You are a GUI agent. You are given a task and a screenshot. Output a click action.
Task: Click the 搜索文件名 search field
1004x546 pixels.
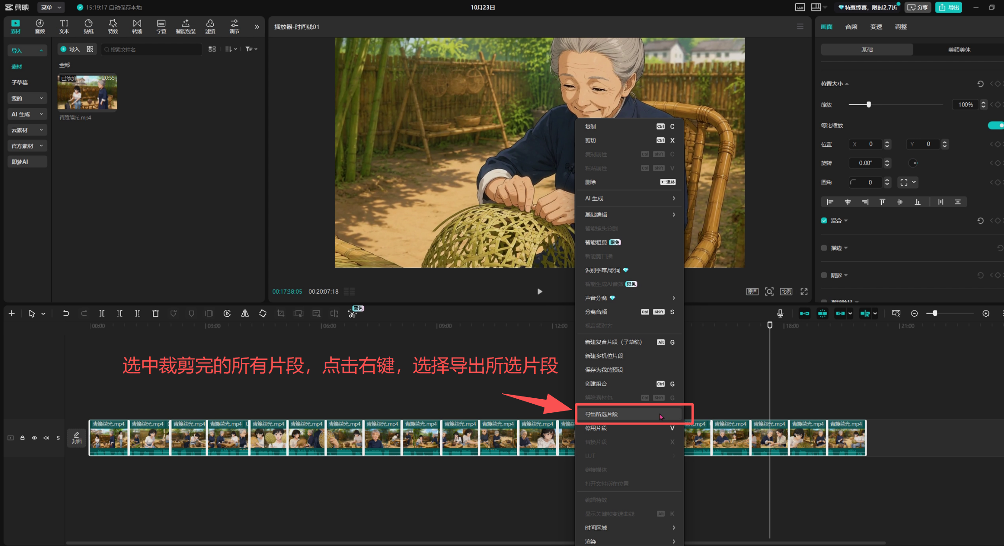pyautogui.click(x=152, y=49)
